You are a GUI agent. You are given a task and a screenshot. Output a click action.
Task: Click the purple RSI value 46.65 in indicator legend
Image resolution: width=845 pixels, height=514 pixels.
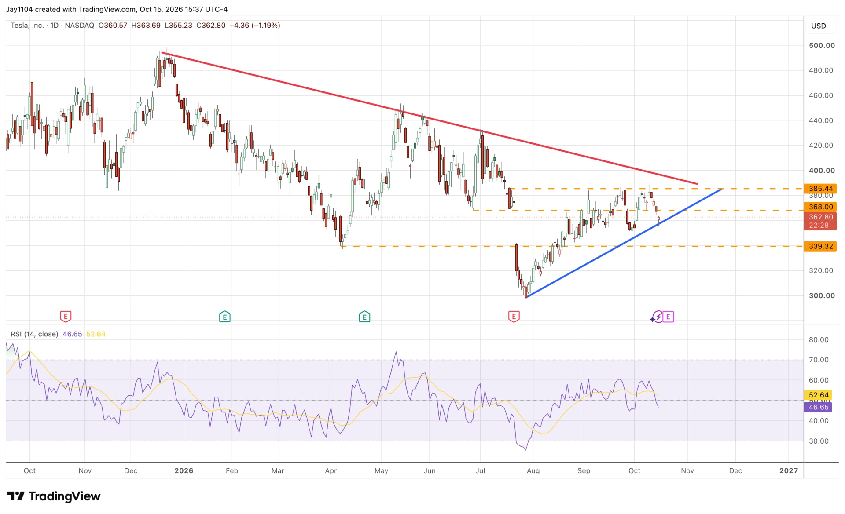click(x=72, y=334)
